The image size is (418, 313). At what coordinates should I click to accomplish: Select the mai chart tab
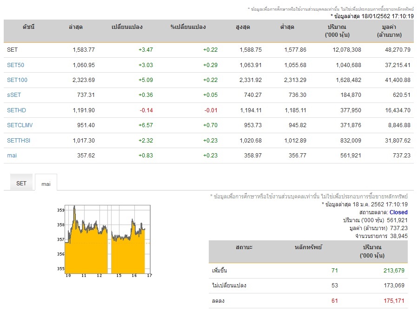click(x=46, y=184)
